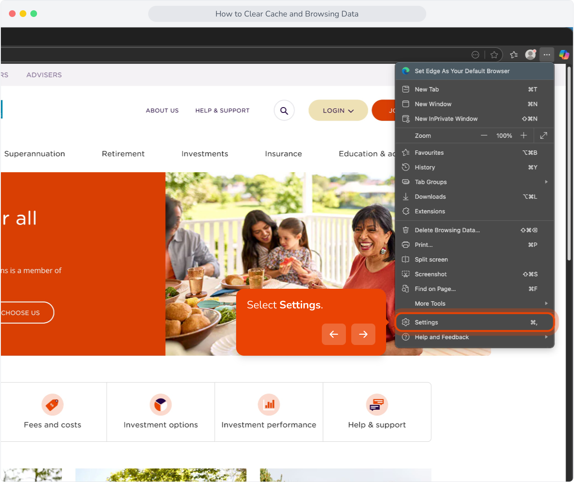The image size is (574, 482).
Task: Open the Investment performance tile
Action: click(269, 412)
